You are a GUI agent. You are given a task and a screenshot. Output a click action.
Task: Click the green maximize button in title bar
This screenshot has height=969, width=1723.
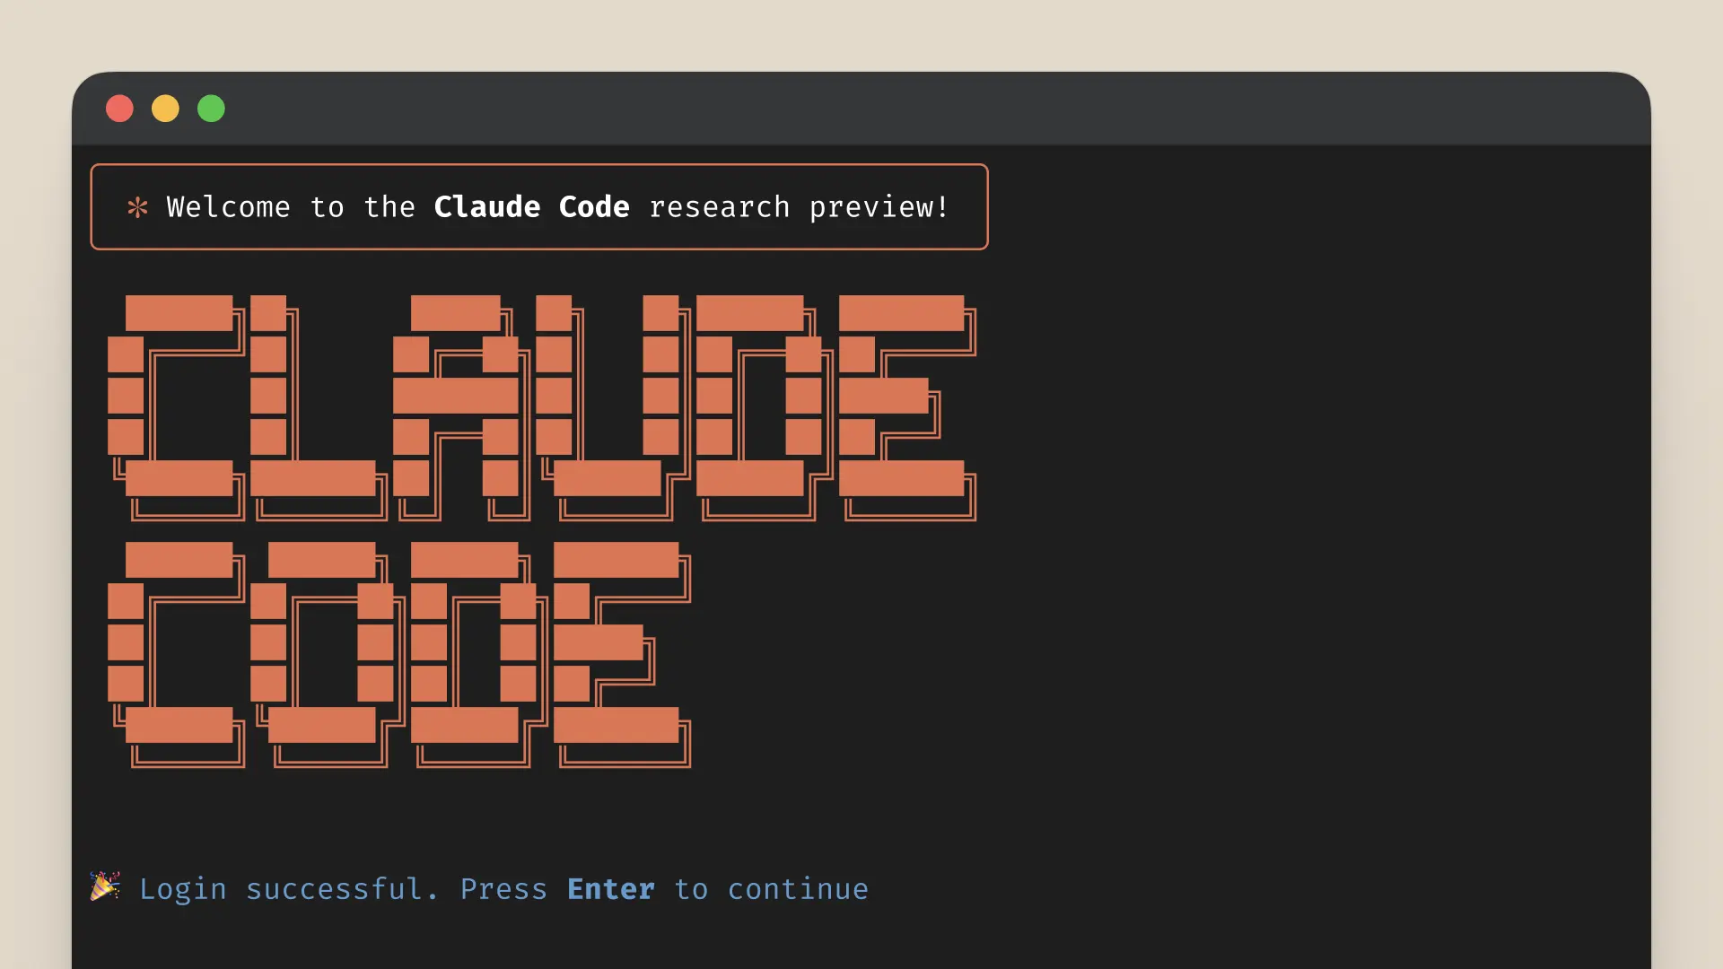point(211,109)
